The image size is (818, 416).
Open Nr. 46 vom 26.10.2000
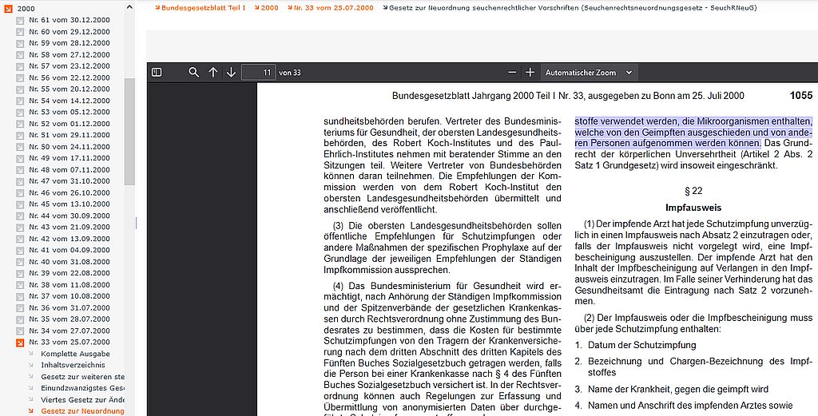coord(69,192)
